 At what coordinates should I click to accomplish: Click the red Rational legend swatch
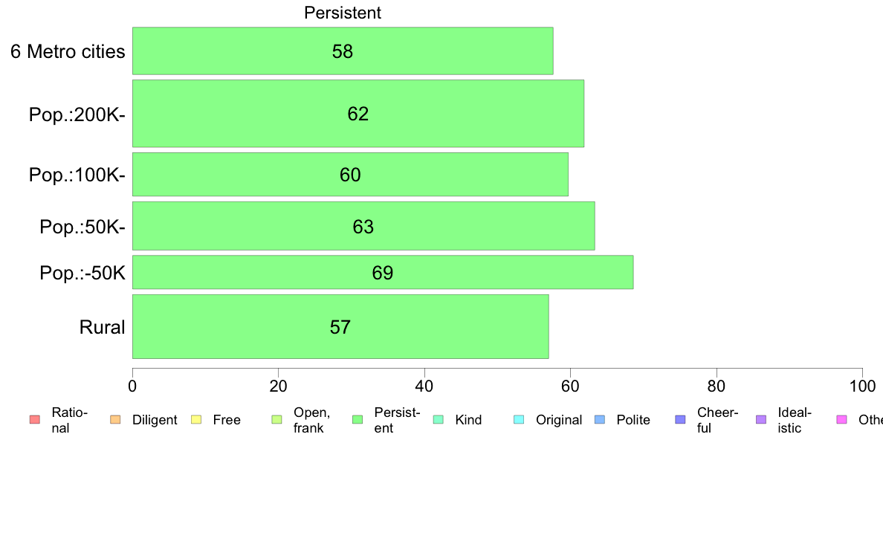click(x=35, y=420)
